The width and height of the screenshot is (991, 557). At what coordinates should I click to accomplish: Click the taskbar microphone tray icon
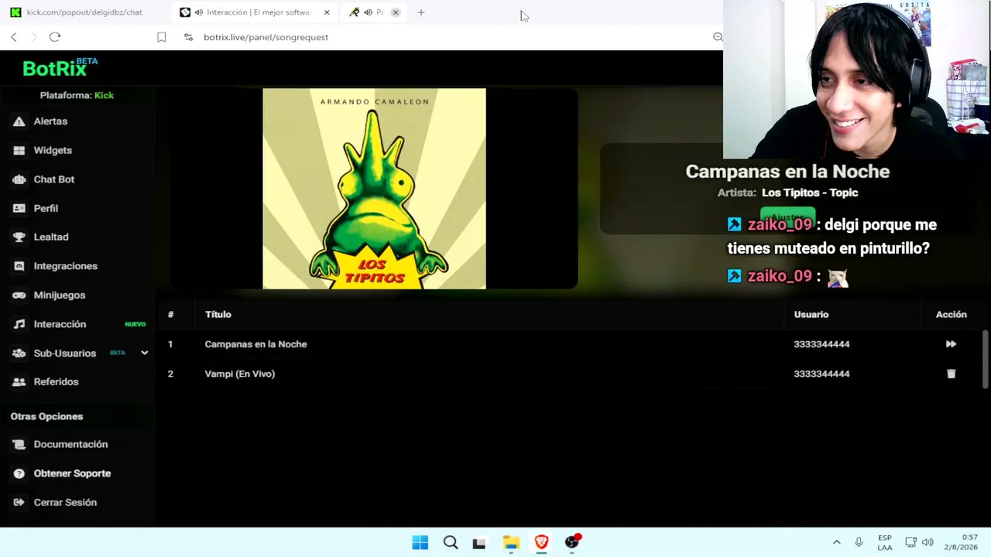pos(859,542)
